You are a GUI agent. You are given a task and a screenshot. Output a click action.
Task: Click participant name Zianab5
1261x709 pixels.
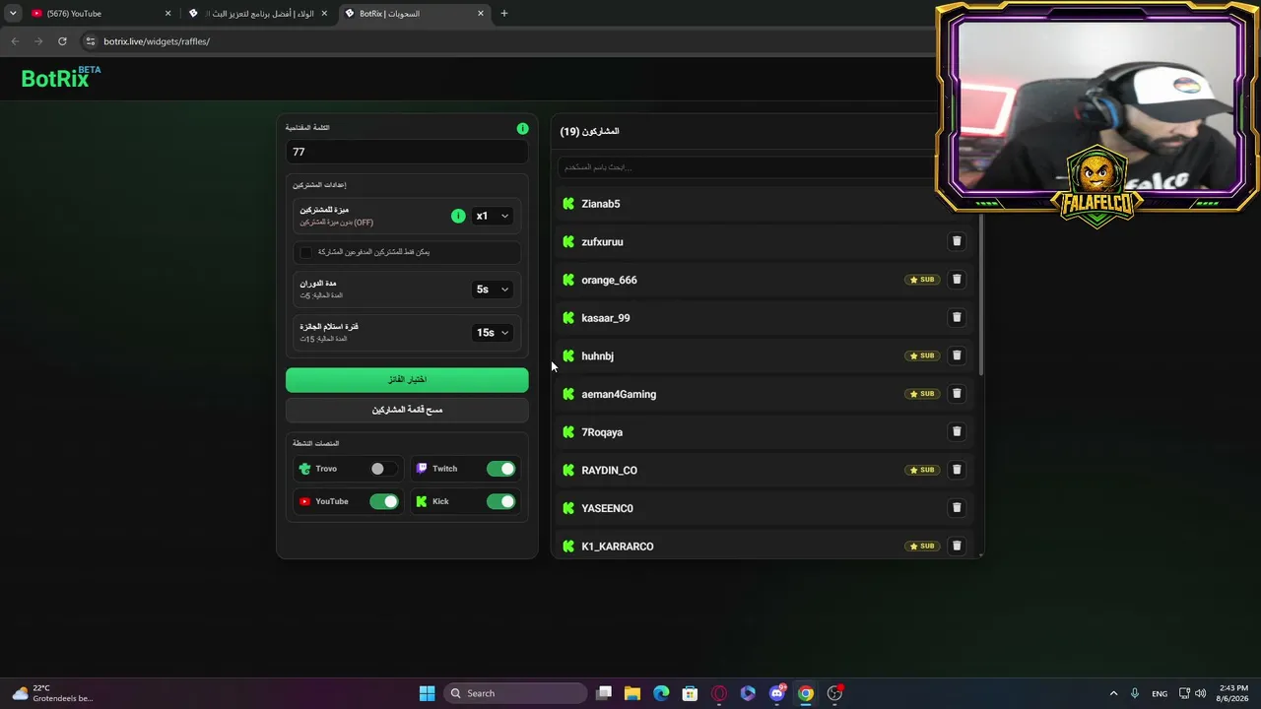(x=601, y=204)
